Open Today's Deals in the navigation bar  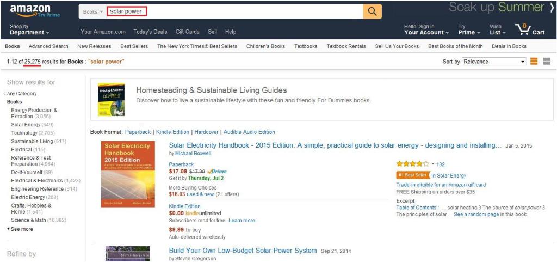[x=150, y=32]
